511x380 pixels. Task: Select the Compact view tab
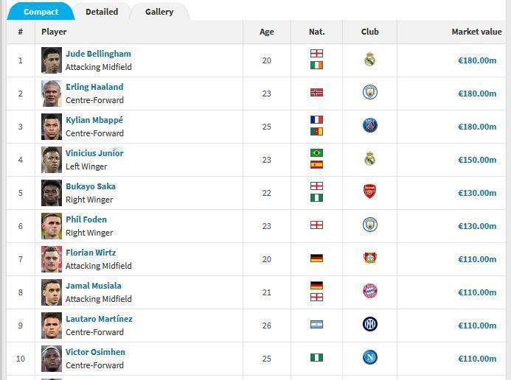[41, 12]
